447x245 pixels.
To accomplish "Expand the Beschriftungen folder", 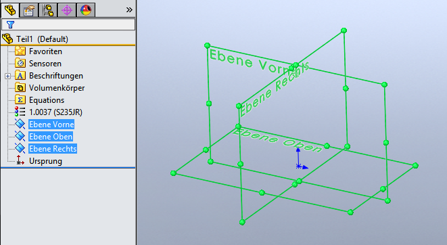I will tap(7, 76).
